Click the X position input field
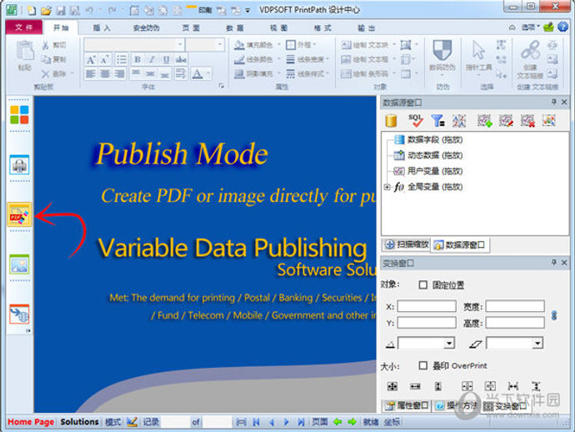The width and height of the screenshot is (575, 432). [x=427, y=306]
